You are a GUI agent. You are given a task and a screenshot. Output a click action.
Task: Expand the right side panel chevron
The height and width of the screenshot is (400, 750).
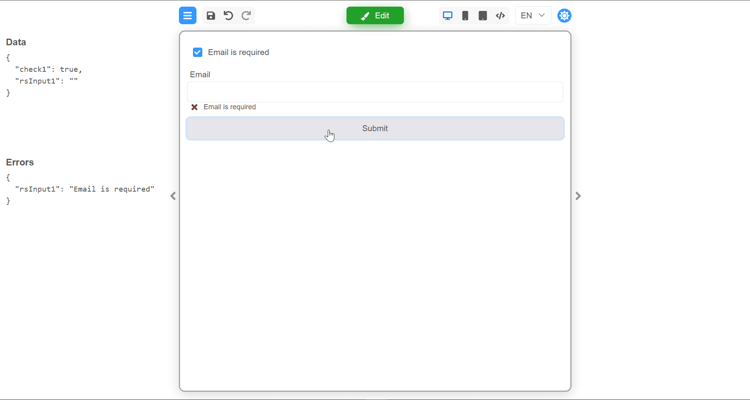click(x=578, y=196)
